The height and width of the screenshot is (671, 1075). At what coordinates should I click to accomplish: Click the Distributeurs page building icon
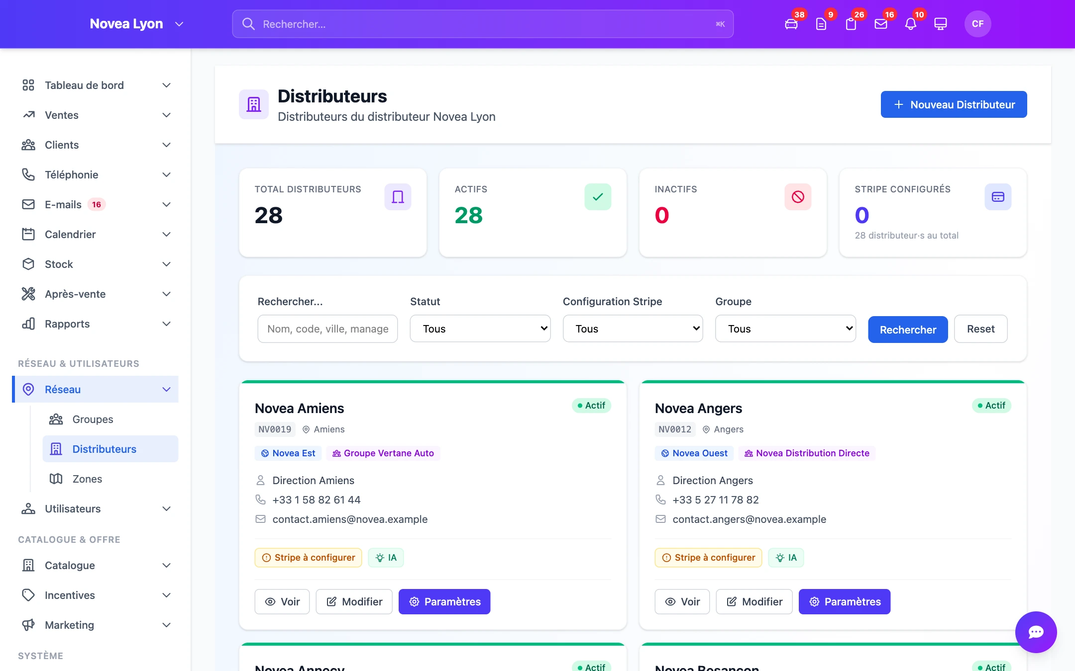[254, 104]
